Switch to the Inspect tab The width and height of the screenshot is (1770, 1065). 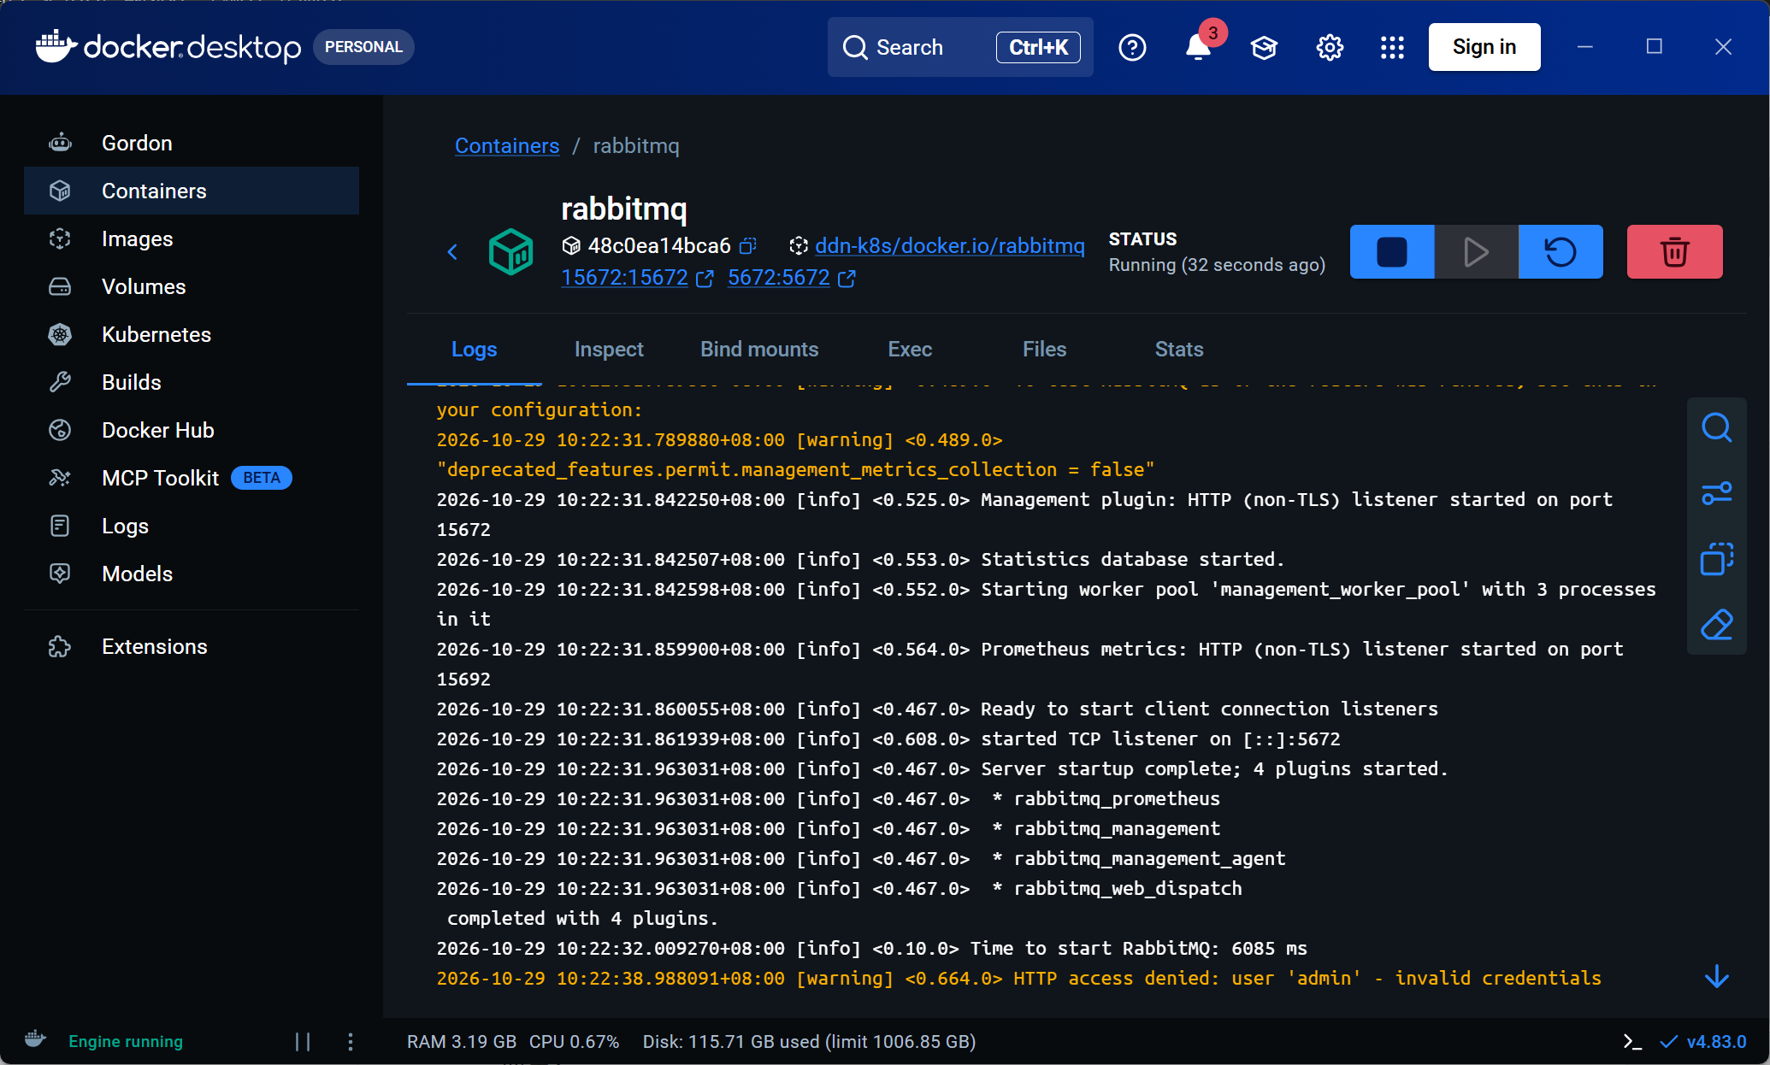tap(609, 350)
